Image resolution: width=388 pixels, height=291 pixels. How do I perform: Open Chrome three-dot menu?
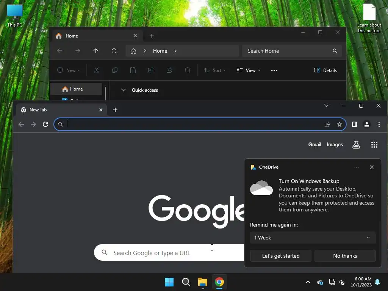(379, 124)
